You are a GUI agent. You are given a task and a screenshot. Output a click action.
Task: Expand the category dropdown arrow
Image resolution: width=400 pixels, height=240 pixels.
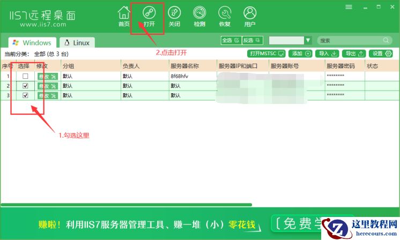pos(308,40)
